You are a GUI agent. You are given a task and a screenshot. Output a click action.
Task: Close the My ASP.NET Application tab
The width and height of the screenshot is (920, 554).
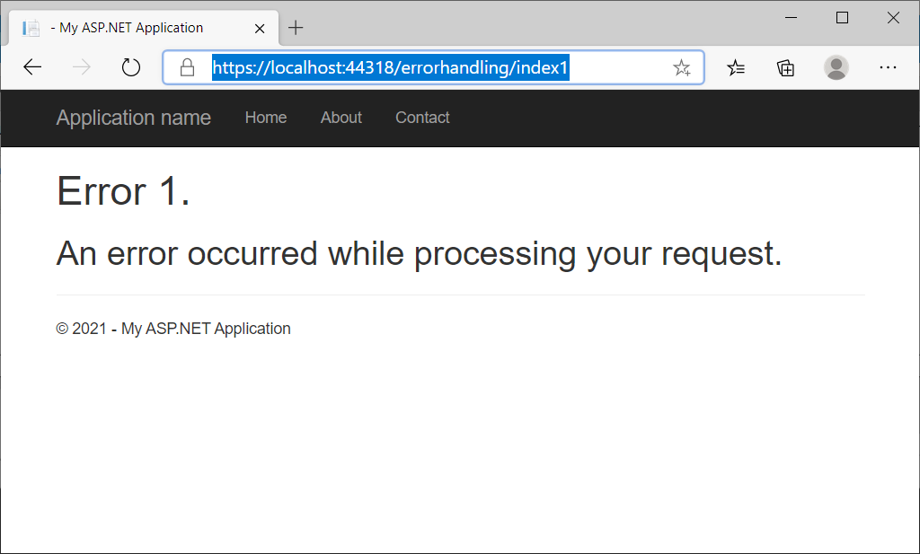tap(261, 28)
